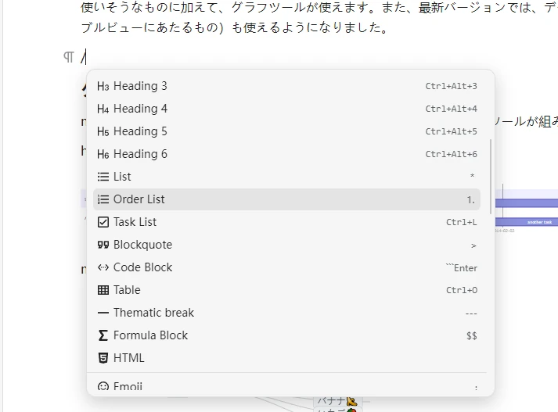Viewport: 558px width, 412px height.
Task: Click the Ctrl+Alt+5 shortcut text
Action: coord(452,132)
